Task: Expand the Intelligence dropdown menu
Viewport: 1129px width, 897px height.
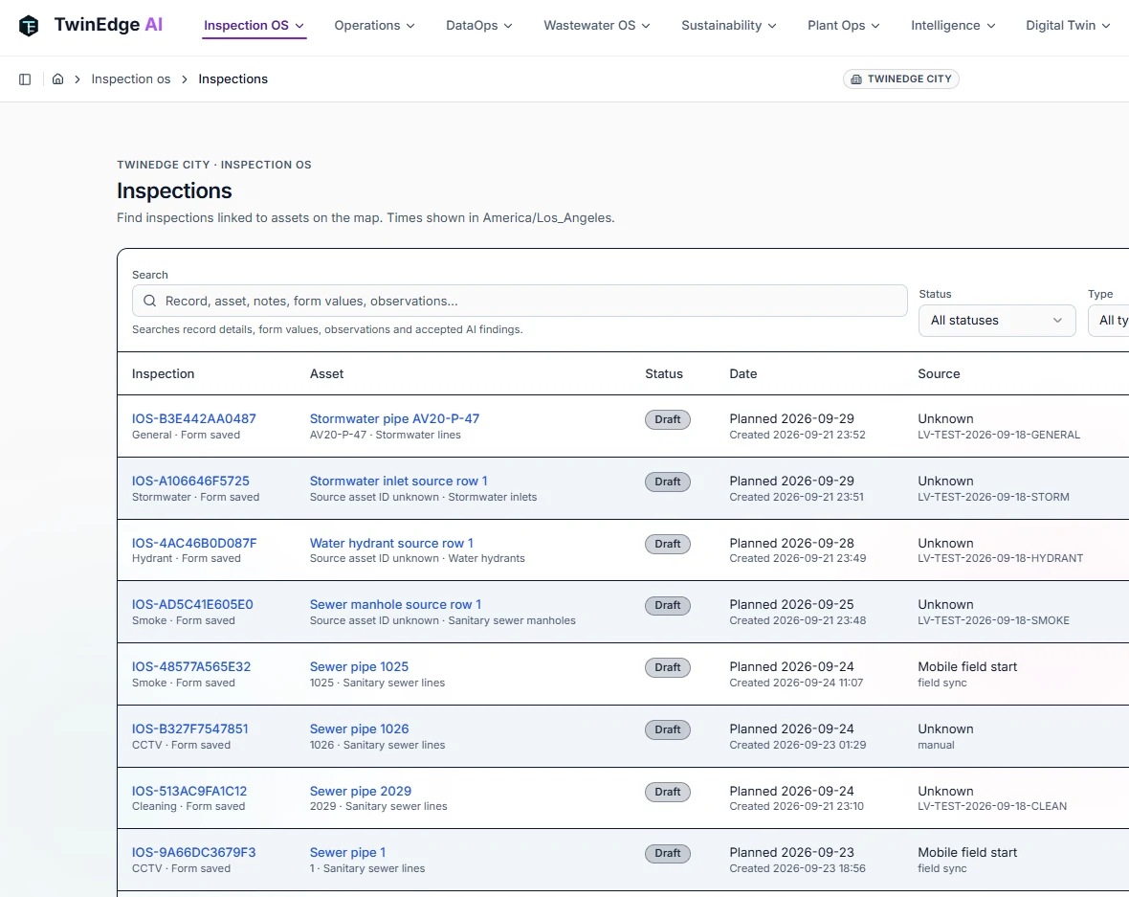Action: click(x=953, y=25)
